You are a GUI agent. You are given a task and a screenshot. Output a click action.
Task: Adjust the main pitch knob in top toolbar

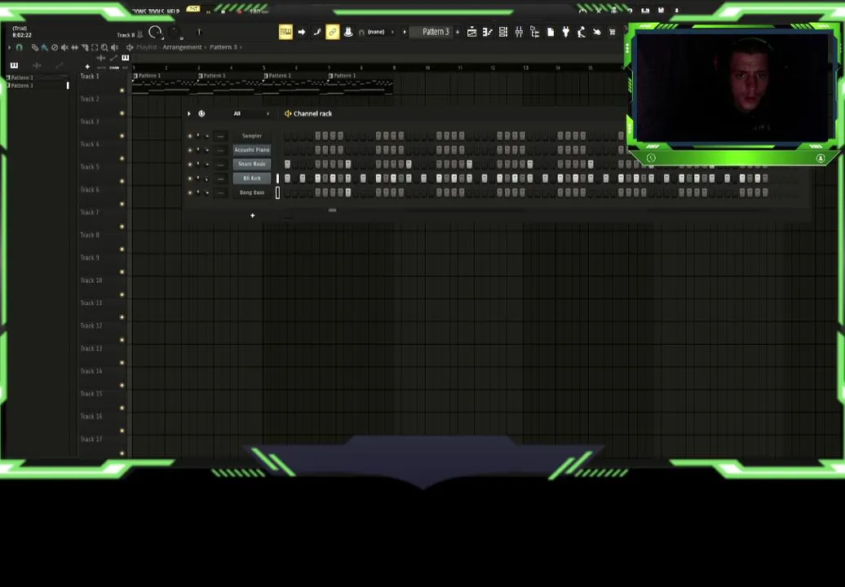174,33
